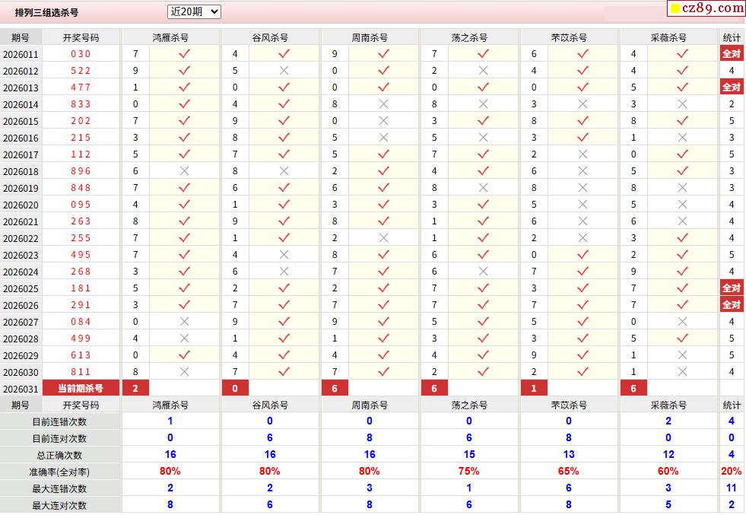Select period number 2026031

(21, 389)
